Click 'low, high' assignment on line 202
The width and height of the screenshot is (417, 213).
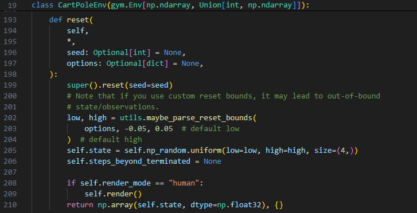(87, 118)
